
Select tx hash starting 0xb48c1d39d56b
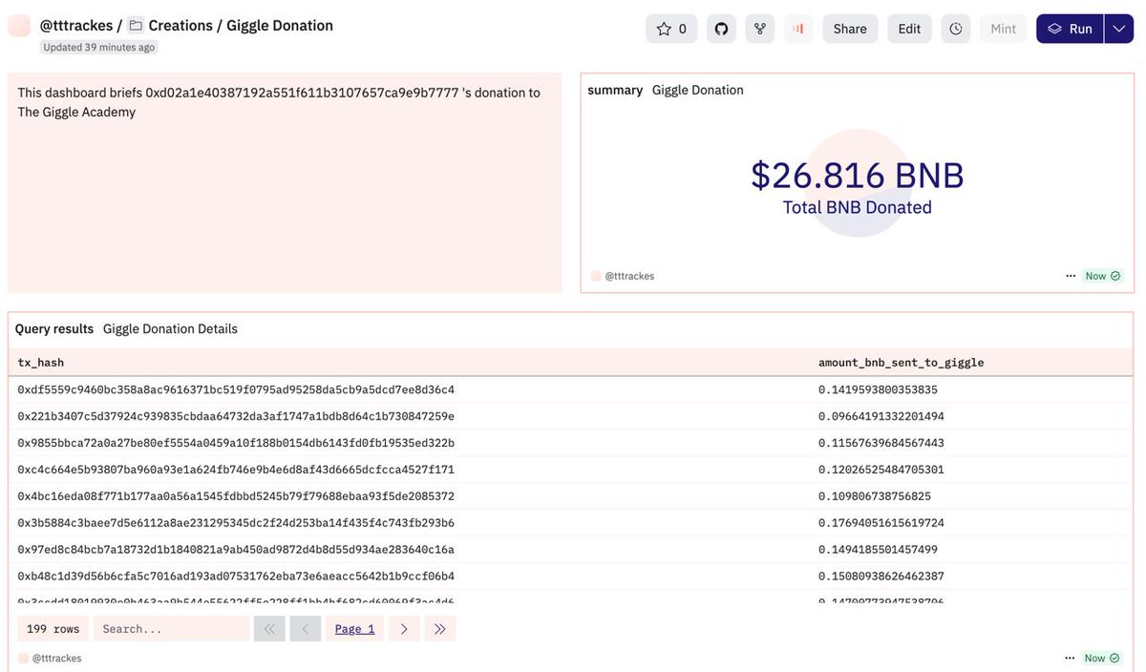coord(236,577)
